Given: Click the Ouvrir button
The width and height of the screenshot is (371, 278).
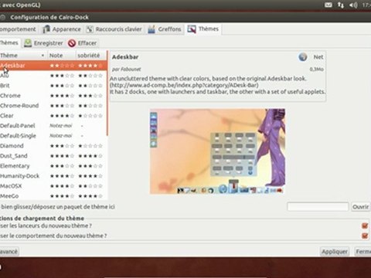Looking at the screenshot, I should point(361,207).
